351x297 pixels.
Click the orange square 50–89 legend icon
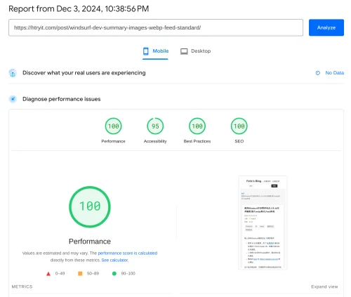tap(80, 273)
